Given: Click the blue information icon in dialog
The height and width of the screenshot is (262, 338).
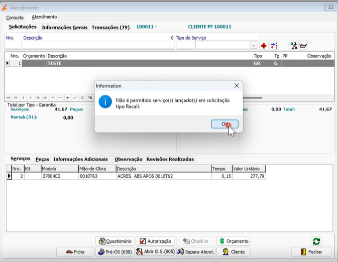Looking at the screenshot, I should pyautogui.click(x=105, y=102).
